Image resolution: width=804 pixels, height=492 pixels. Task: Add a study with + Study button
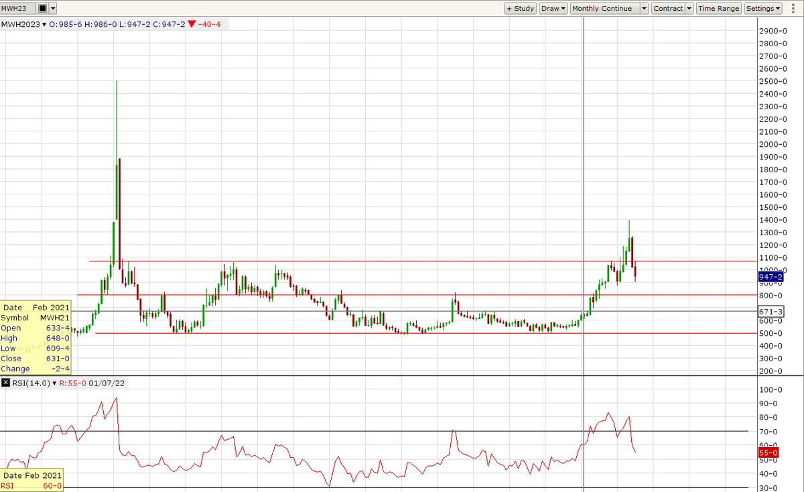click(x=520, y=9)
